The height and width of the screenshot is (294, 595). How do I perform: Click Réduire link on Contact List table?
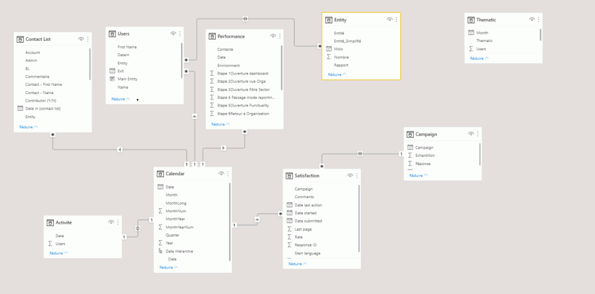pyautogui.click(x=27, y=127)
